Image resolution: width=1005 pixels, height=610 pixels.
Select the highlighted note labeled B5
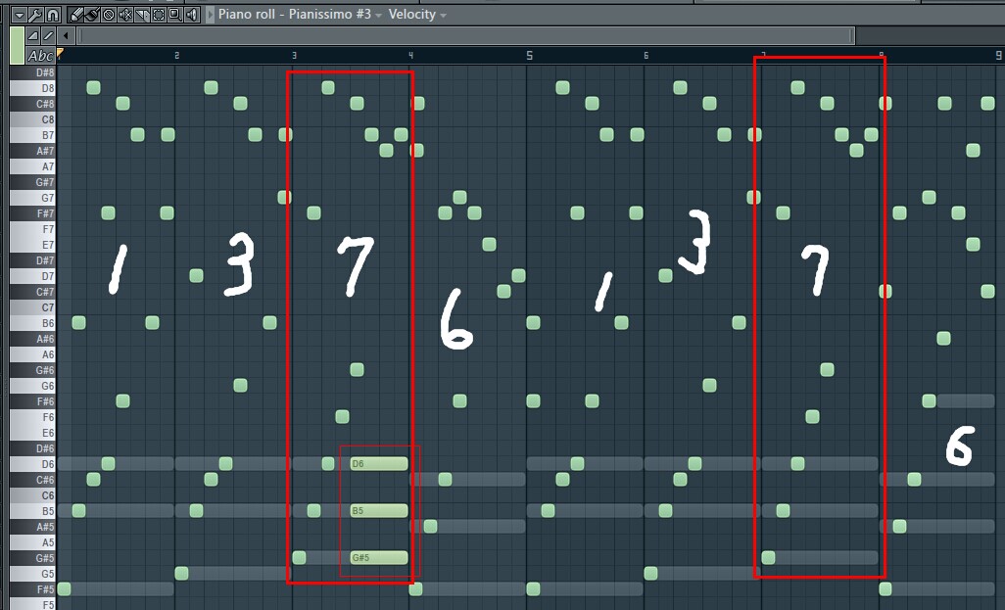tap(379, 511)
